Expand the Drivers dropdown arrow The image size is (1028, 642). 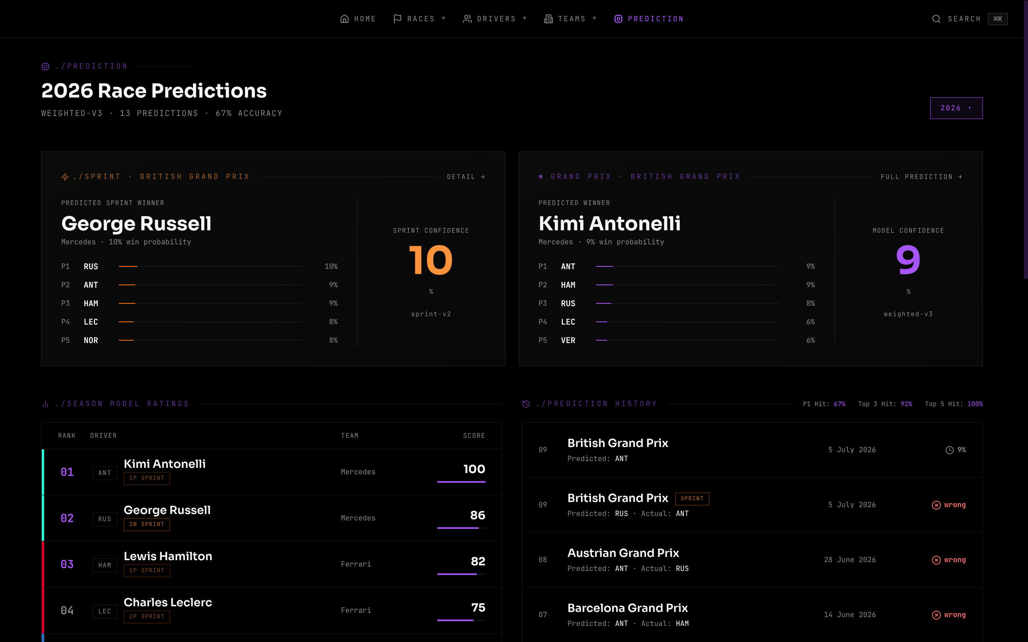[524, 18]
